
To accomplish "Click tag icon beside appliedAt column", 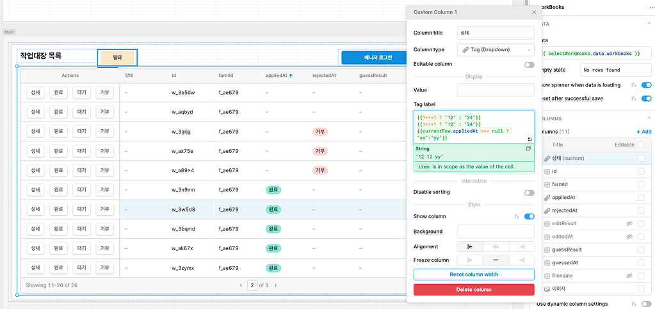I will tap(547, 197).
